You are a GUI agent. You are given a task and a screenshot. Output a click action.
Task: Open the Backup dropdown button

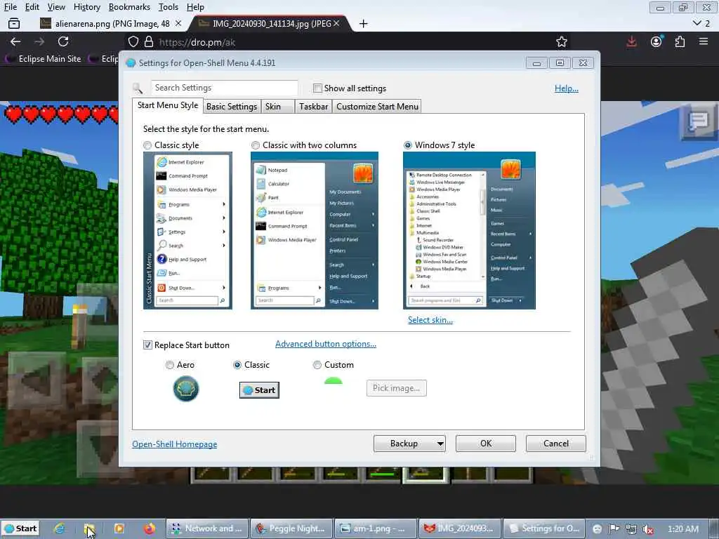(409, 444)
